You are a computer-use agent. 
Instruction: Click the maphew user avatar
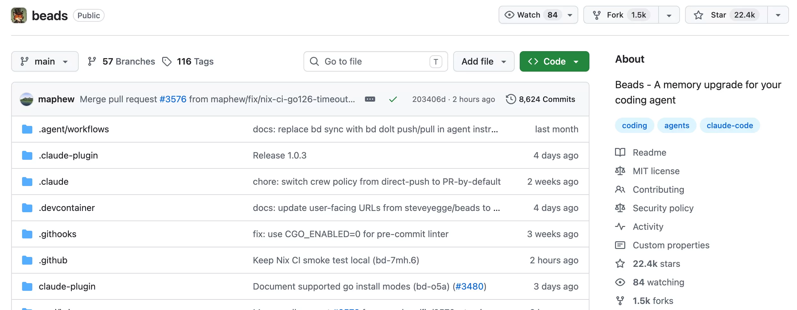27,99
